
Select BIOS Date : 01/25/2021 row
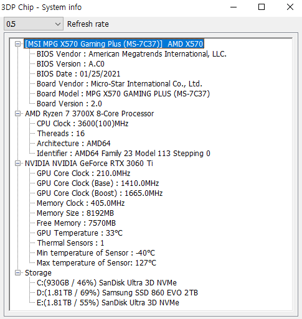(x=78, y=74)
